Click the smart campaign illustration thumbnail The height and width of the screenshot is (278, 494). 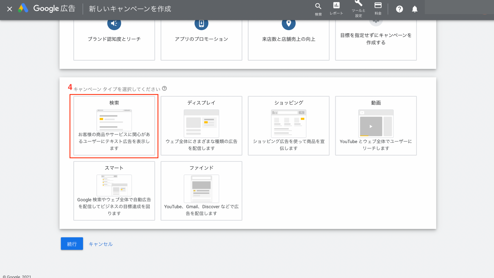click(x=114, y=185)
